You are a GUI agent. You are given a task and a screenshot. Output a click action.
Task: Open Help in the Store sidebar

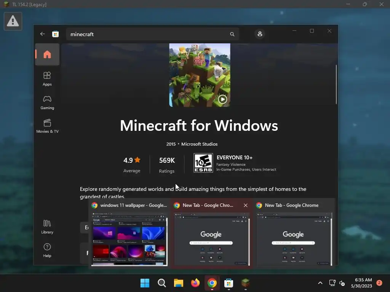(x=47, y=251)
